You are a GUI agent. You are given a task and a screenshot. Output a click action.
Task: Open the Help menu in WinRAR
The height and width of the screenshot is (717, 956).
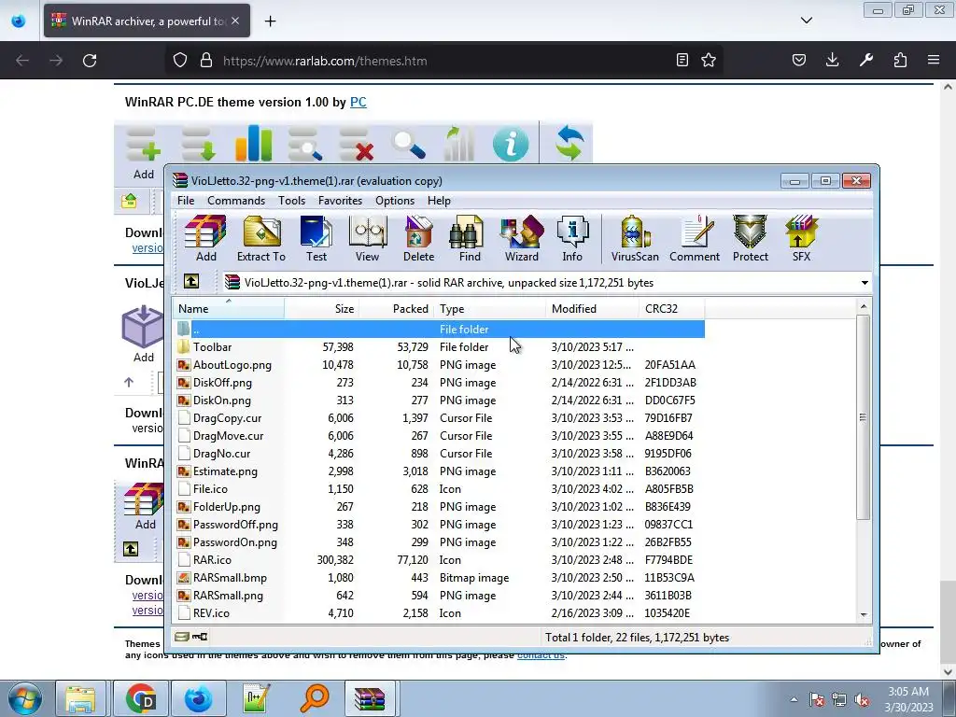(439, 201)
